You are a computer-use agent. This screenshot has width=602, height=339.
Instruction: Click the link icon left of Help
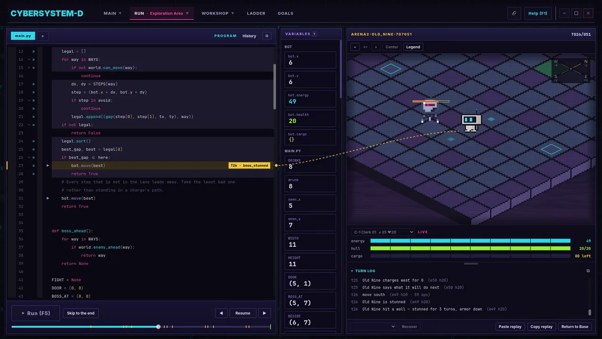514,13
